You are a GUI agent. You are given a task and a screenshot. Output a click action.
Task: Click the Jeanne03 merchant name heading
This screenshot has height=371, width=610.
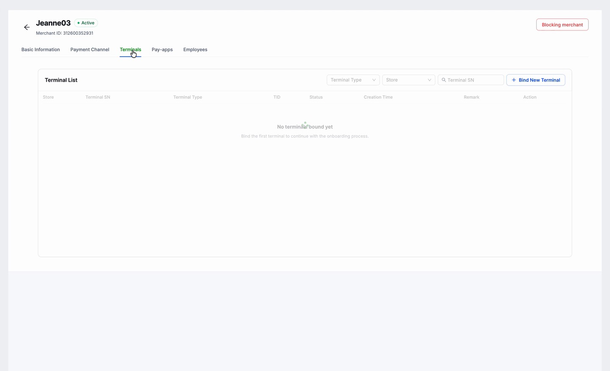(53, 23)
